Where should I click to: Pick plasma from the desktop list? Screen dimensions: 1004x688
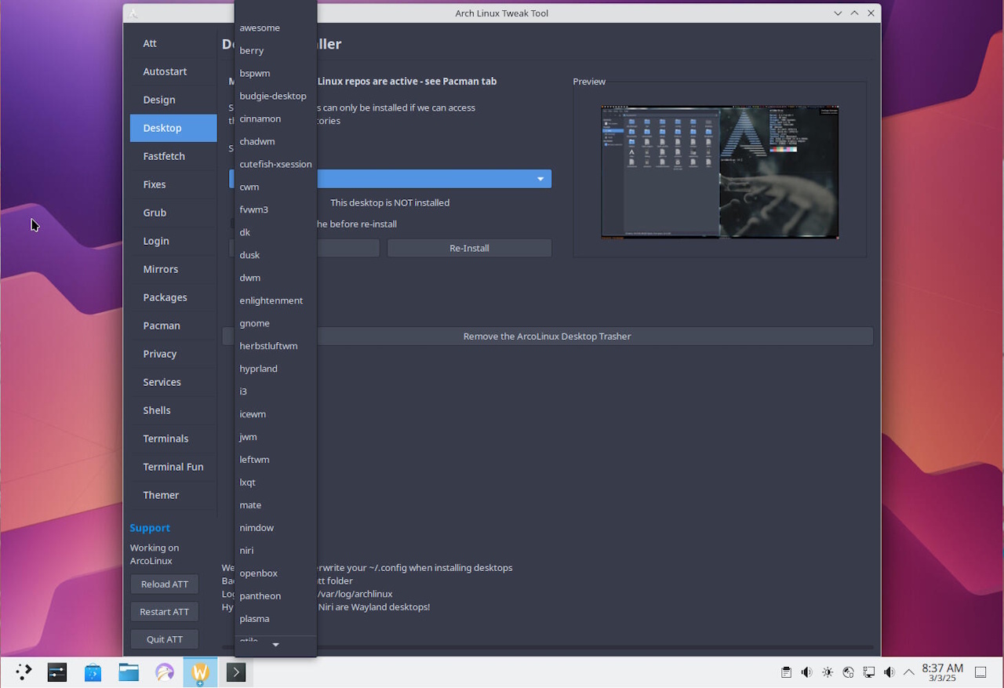255,619
